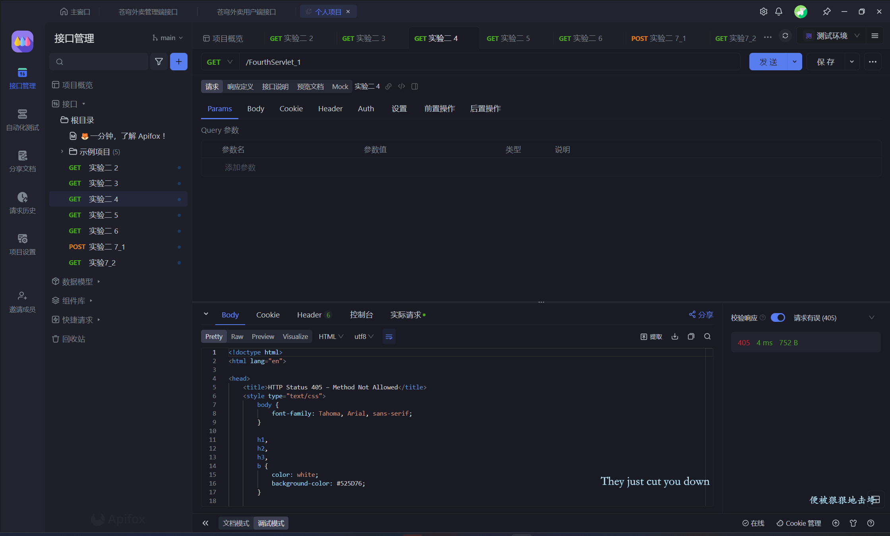This screenshot has width=890, height=536.
Task: Open the utf8 encoding dropdown
Action: (x=364, y=337)
